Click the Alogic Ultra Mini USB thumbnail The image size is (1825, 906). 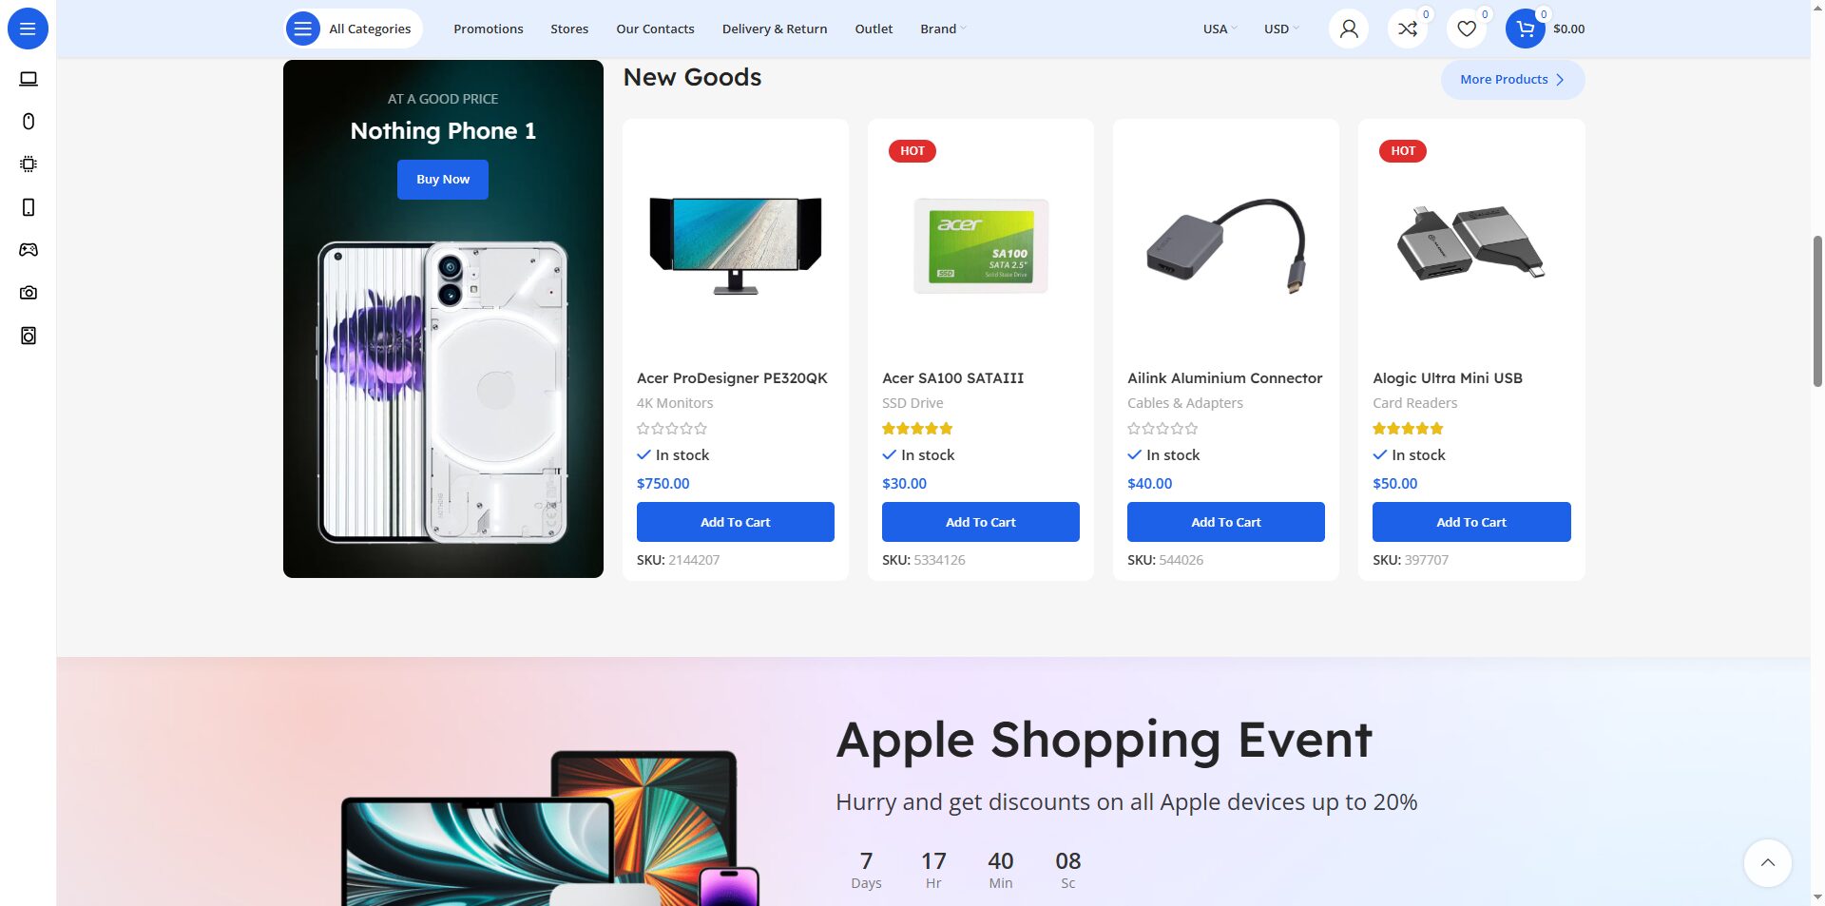click(1471, 243)
